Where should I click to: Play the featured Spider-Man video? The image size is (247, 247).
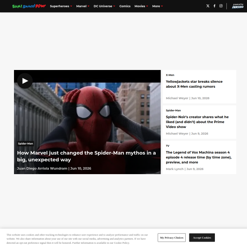[x=25, y=81]
